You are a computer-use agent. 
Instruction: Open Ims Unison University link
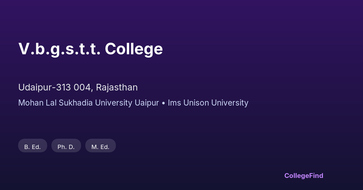(x=208, y=103)
